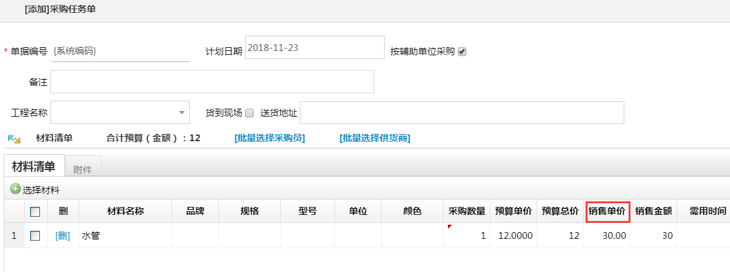Toggle the 按辅助单位采购 checkbox

click(462, 52)
